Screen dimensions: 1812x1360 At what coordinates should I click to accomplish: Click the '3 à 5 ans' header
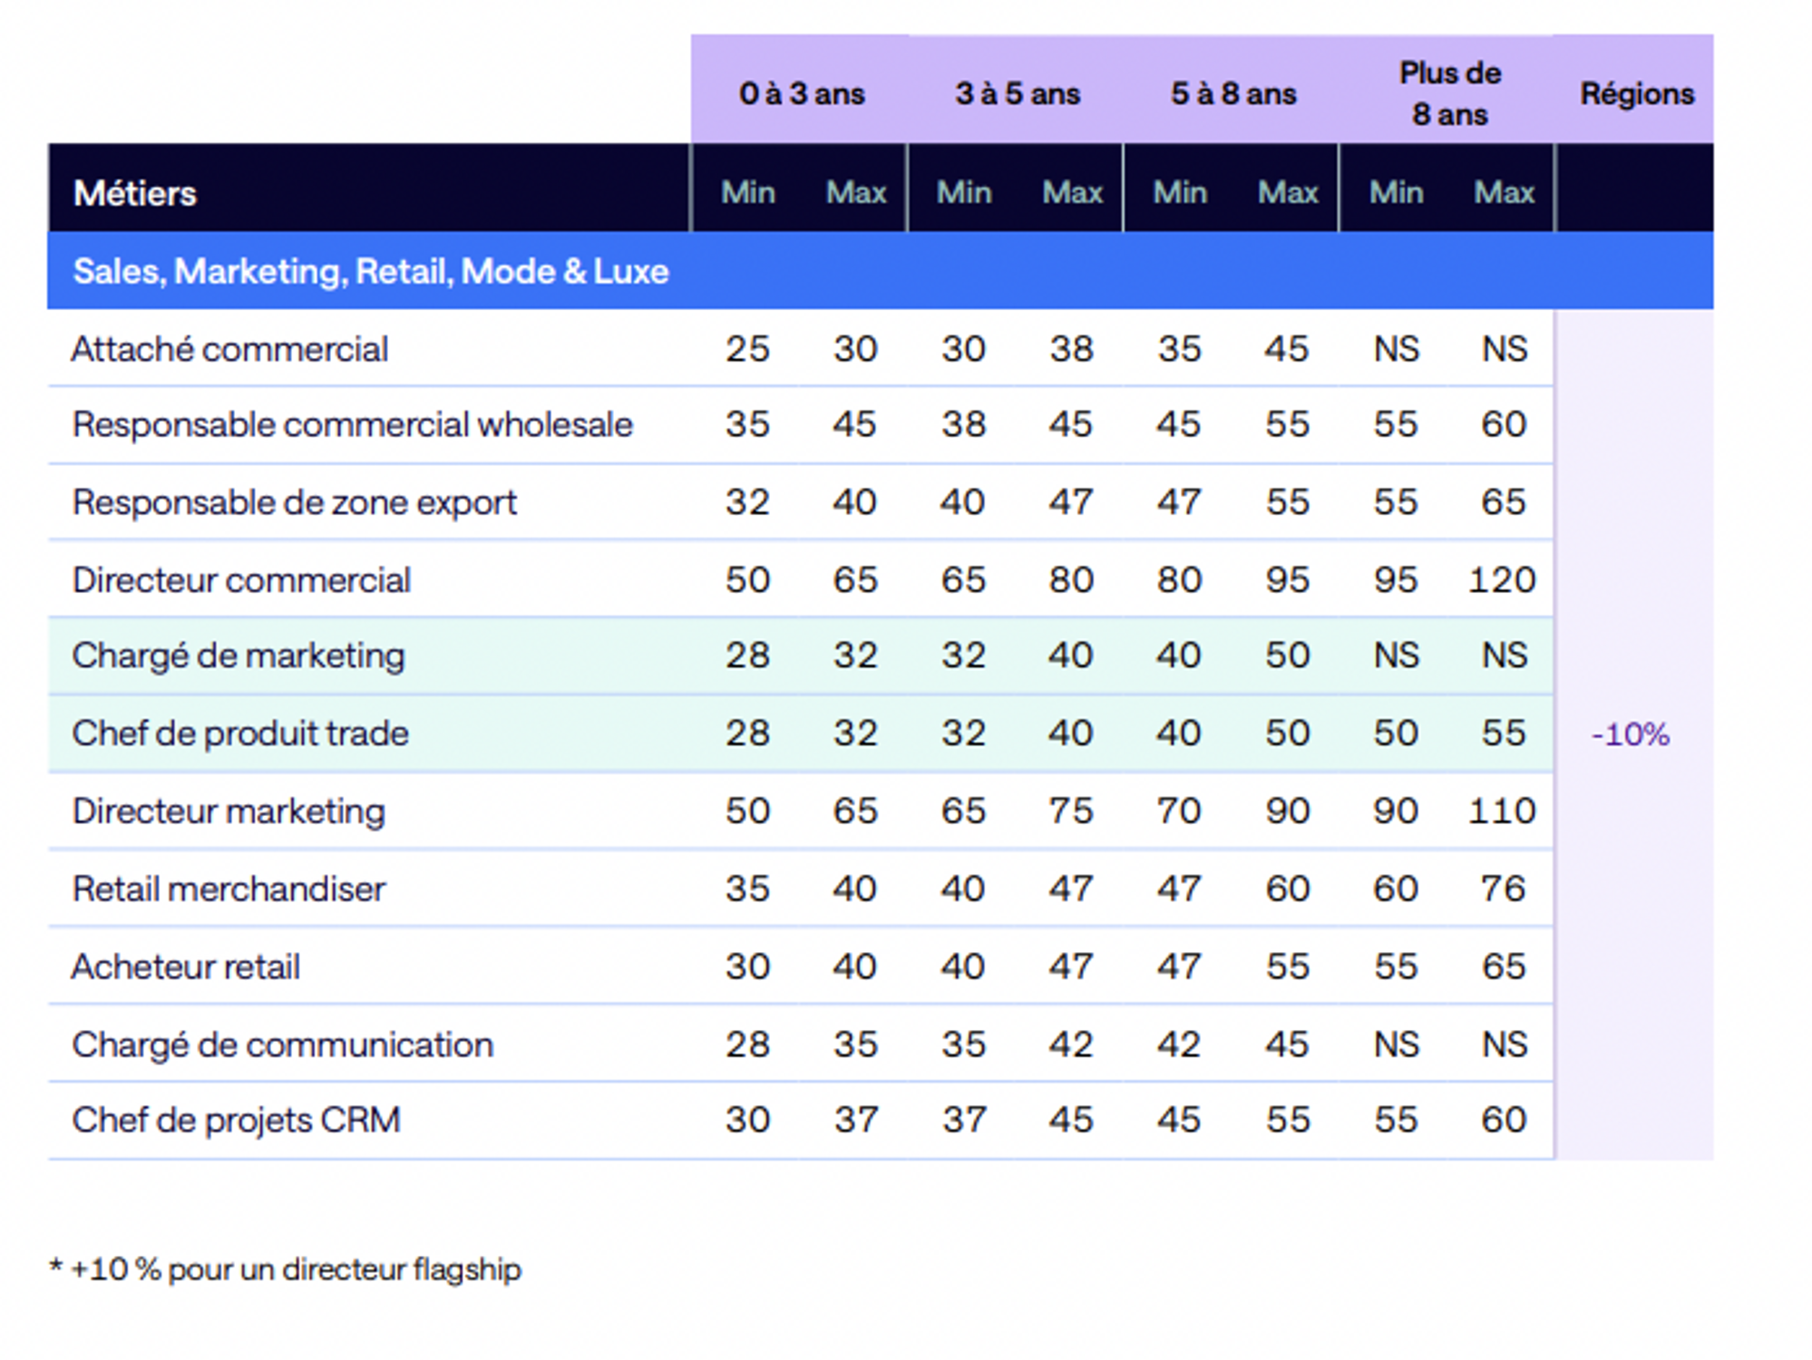1017,93
